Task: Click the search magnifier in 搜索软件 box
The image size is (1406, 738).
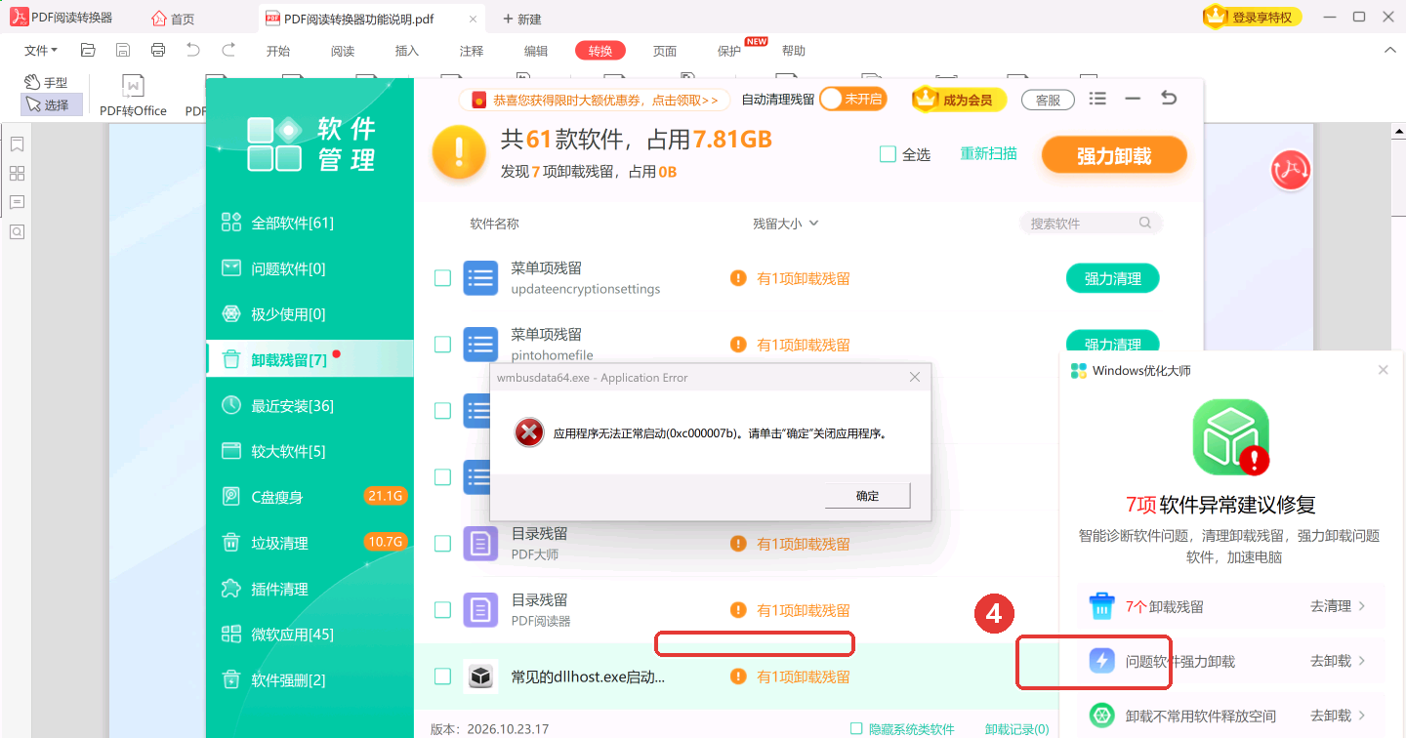Action: click(1145, 223)
